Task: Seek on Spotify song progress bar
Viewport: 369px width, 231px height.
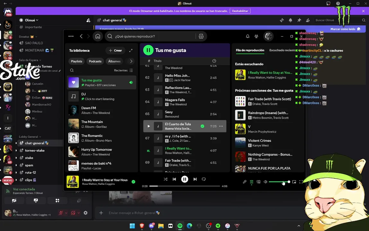Action: coord(184,186)
